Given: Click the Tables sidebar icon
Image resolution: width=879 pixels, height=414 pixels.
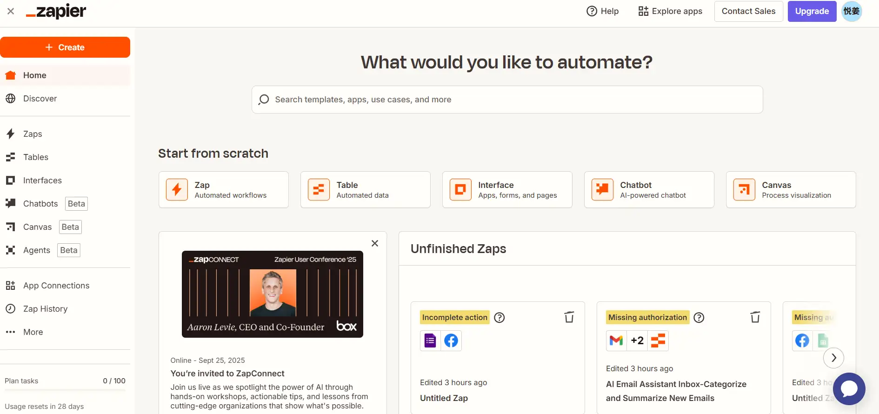Looking at the screenshot, I should click(x=11, y=157).
